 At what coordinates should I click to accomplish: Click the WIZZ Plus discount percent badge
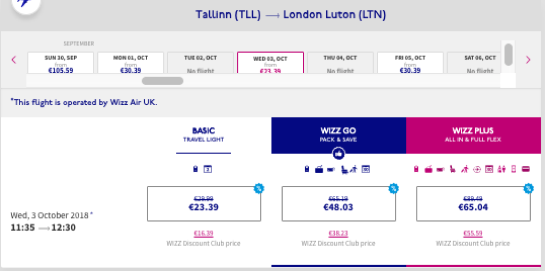(x=528, y=188)
